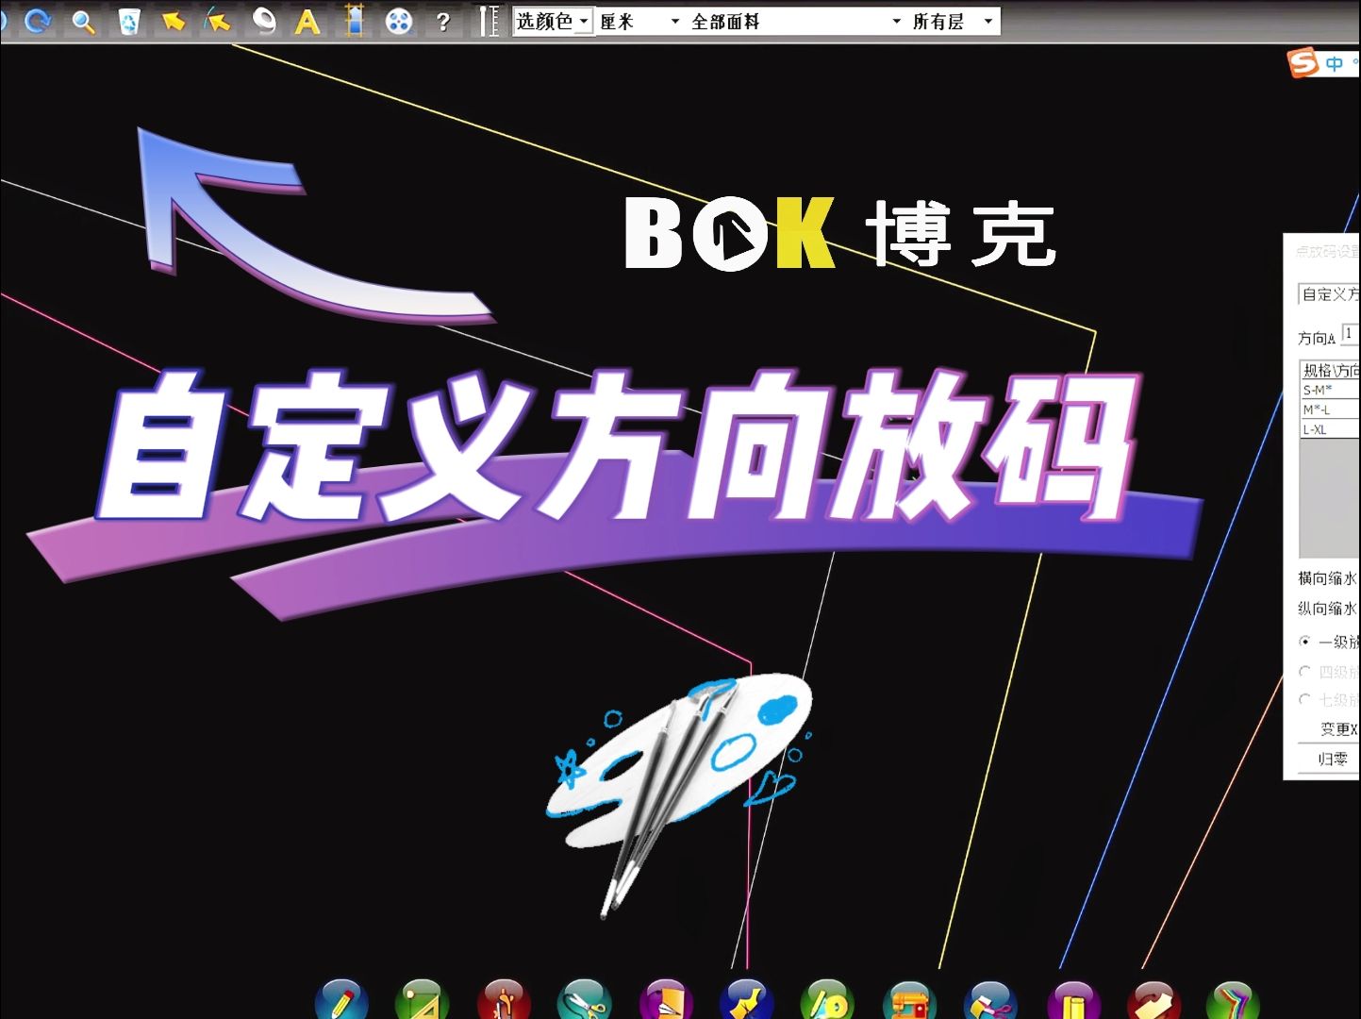Click the red eraser-like tool button

pyautogui.click(x=1154, y=1000)
